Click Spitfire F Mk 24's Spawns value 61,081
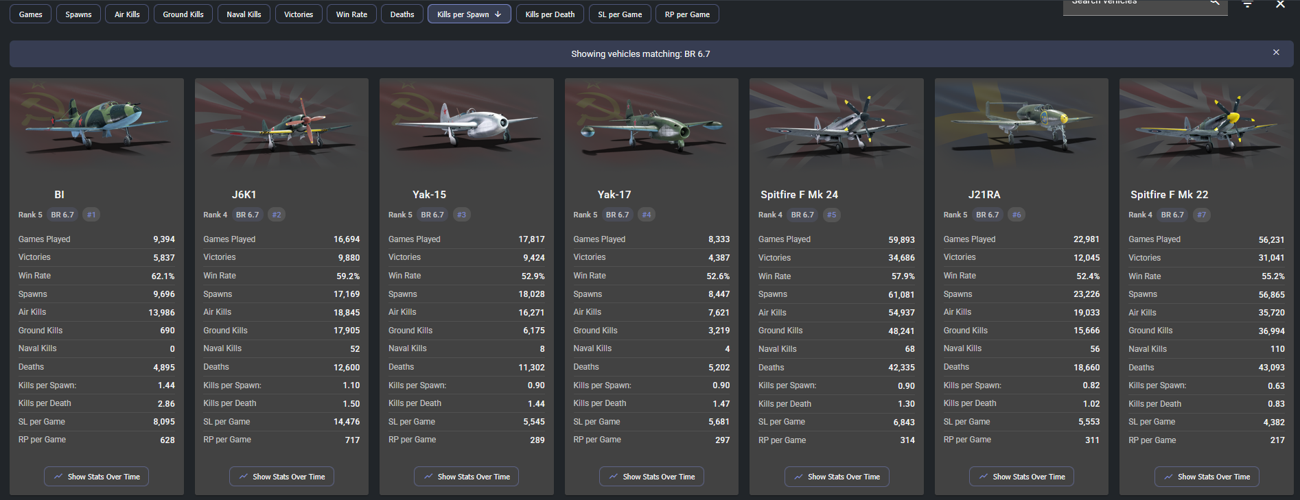Image resolution: width=1300 pixels, height=500 pixels. coord(902,294)
